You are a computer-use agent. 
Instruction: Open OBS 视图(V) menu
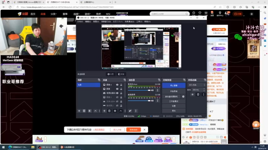click(96, 22)
